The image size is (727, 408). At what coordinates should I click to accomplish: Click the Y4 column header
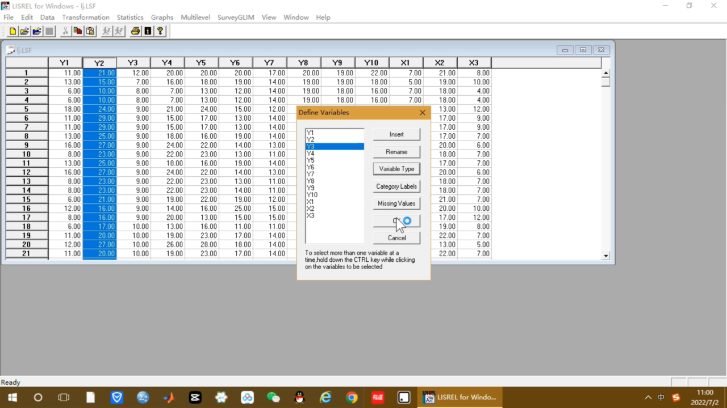[168, 63]
